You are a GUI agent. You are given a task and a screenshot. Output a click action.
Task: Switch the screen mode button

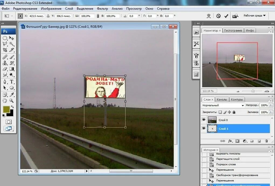[x=9, y=129]
